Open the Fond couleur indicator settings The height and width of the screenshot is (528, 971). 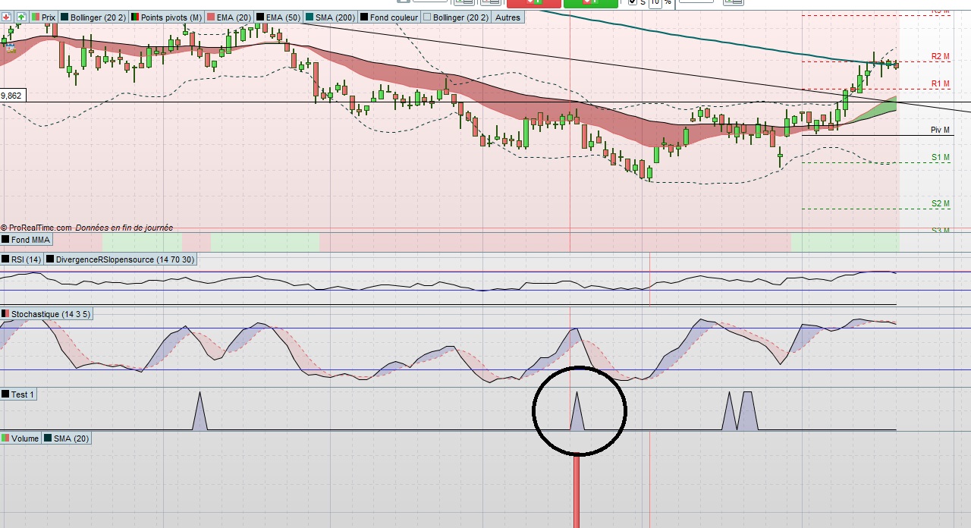[388, 17]
